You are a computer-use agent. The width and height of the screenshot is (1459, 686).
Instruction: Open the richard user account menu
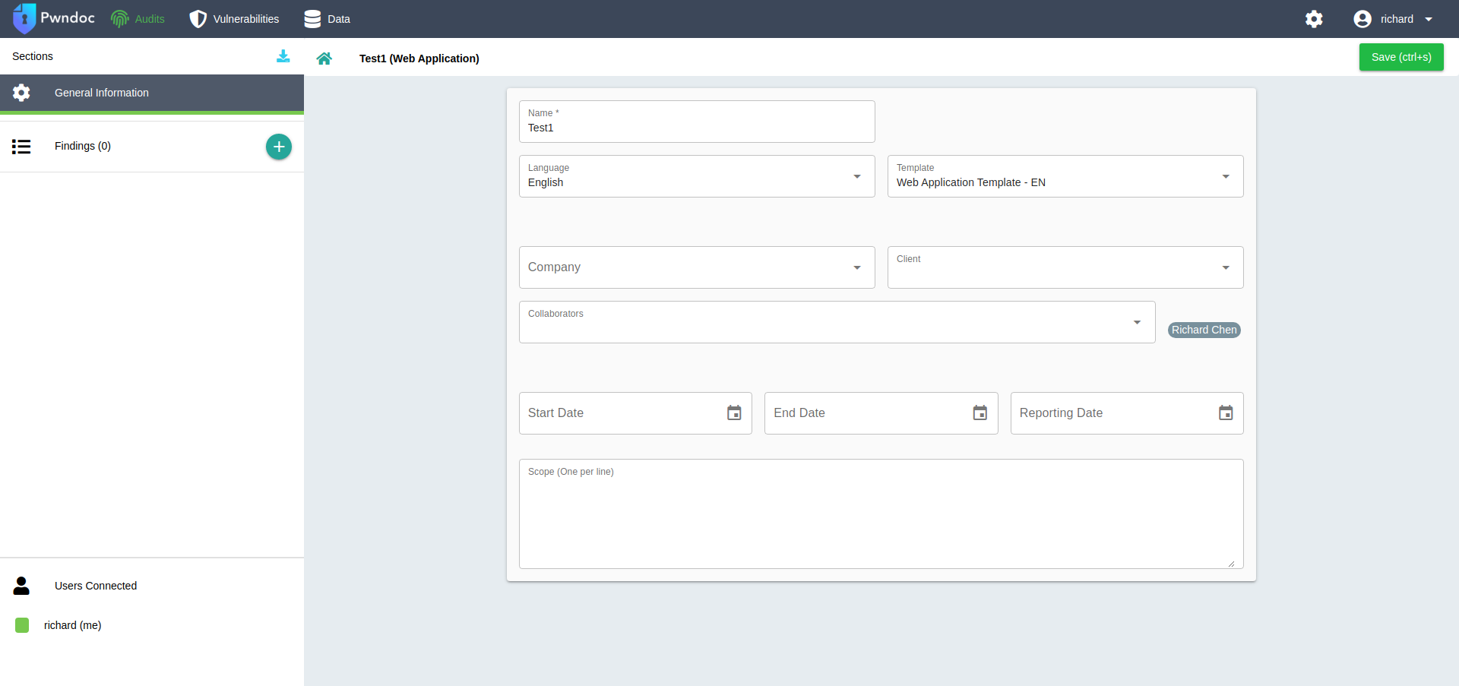pyautogui.click(x=1394, y=19)
